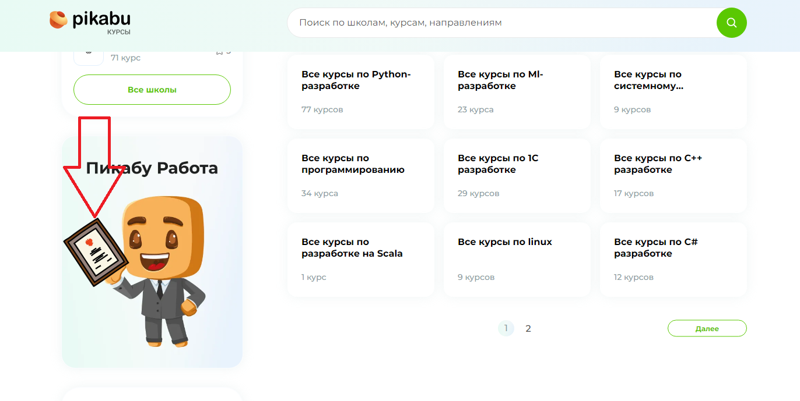
Task: Go to pagination page 2
Action: click(x=528, y=328)
